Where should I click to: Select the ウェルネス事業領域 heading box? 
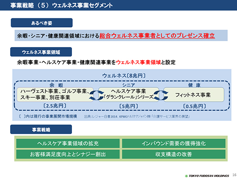pos(41,52)
